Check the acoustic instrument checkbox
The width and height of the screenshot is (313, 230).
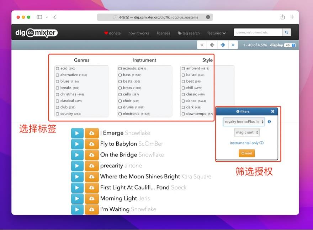(x=120, y=68)
